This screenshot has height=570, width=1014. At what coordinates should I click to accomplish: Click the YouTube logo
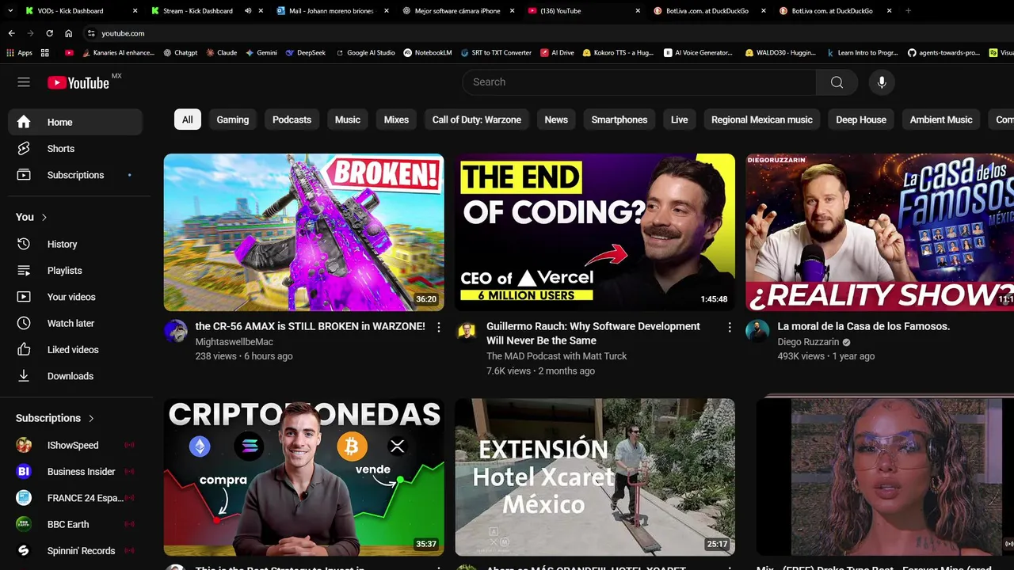pos(78,82)
